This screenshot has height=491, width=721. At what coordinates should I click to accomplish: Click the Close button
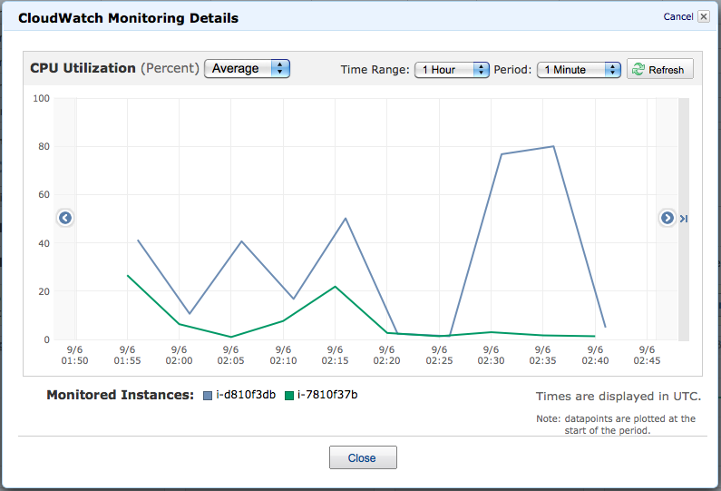[363, 457]
